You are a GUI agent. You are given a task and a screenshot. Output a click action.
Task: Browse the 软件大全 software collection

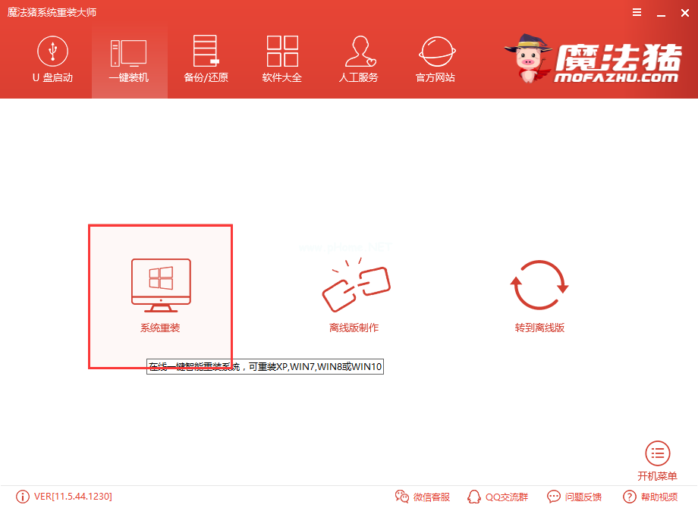[281, 59]
